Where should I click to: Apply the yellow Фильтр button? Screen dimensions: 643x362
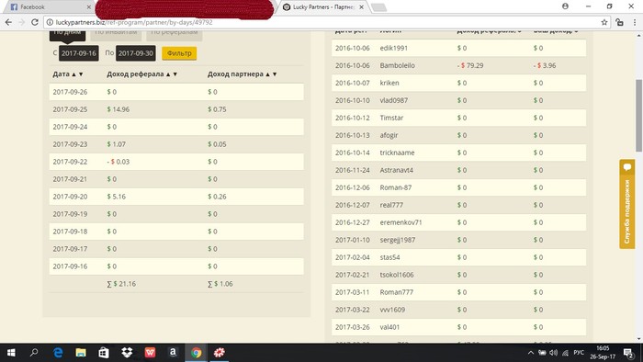pos(179,53)
